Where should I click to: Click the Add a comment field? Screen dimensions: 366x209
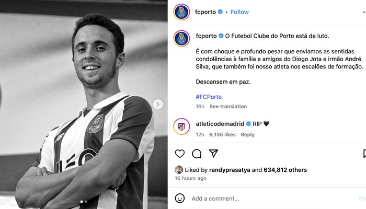pyautogui.click(x=273, y=199)
